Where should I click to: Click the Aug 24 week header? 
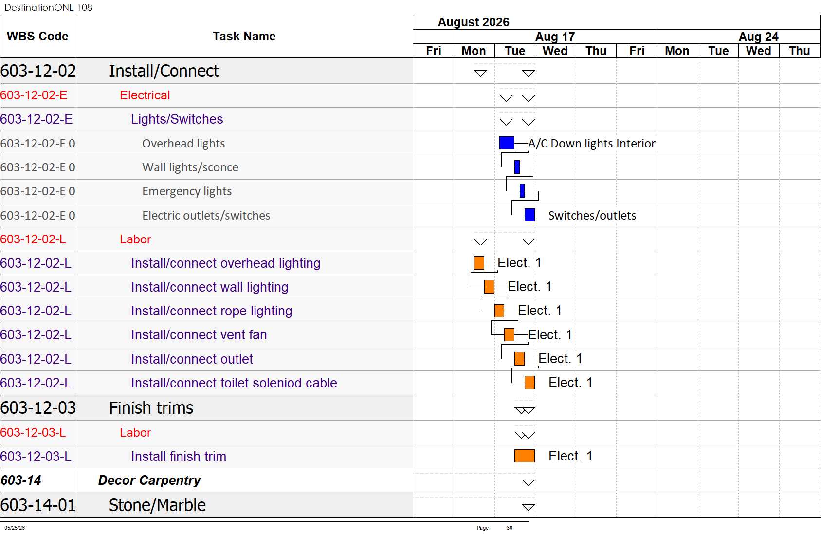pos(739,37)
